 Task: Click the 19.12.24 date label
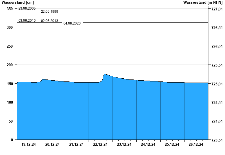pyautogui.click(x=29, y=145)
